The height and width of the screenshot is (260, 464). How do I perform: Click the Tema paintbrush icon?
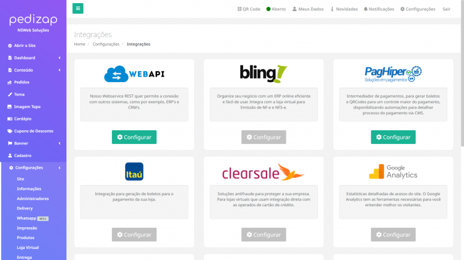click(x=10, y=94)
